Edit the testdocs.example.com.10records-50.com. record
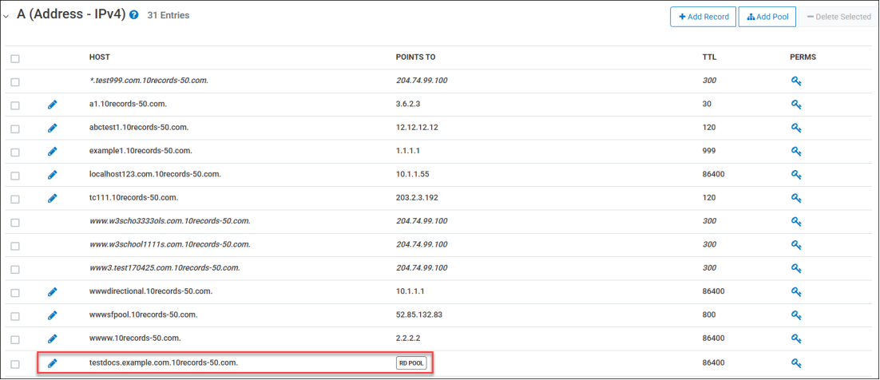The width and height of the screenshot is (880, 380). pyautogui.click(x=52, y=363)
